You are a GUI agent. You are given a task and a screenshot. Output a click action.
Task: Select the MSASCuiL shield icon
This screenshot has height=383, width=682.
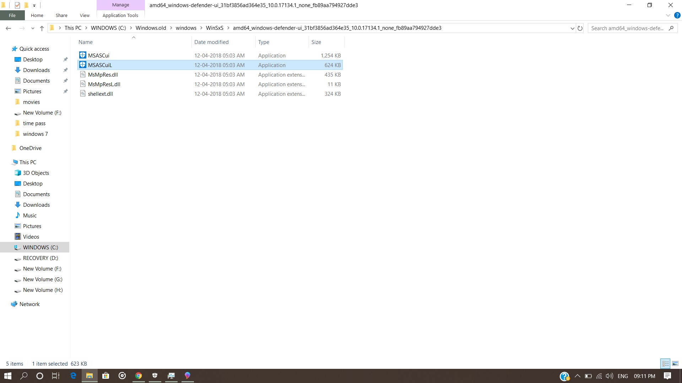click(x=82, y=65)
